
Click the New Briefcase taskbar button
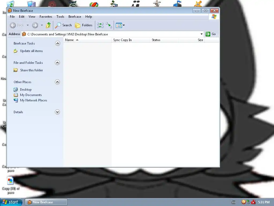[46, 202]
